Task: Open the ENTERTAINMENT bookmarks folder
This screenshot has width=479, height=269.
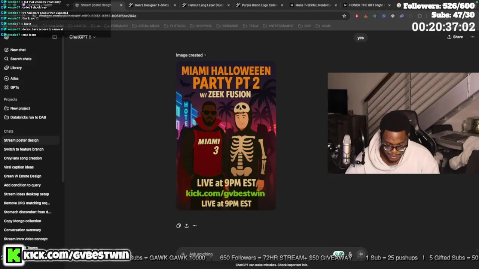Action: point(278,26)
